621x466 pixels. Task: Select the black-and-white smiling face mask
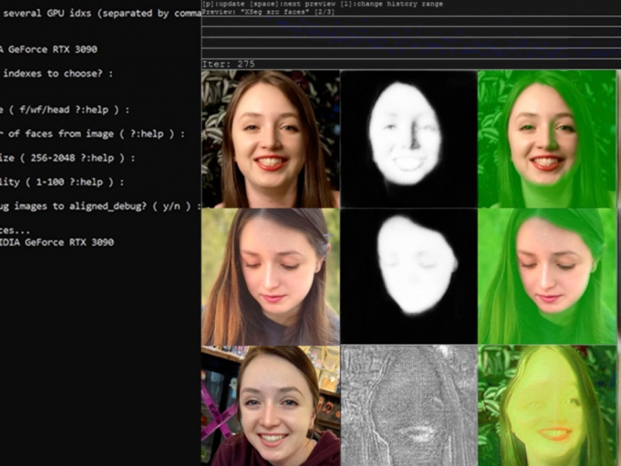[x=409, y=139]
